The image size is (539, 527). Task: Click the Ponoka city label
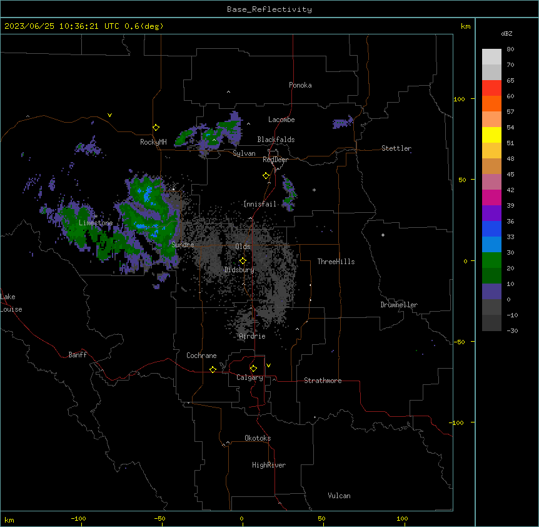300,85
